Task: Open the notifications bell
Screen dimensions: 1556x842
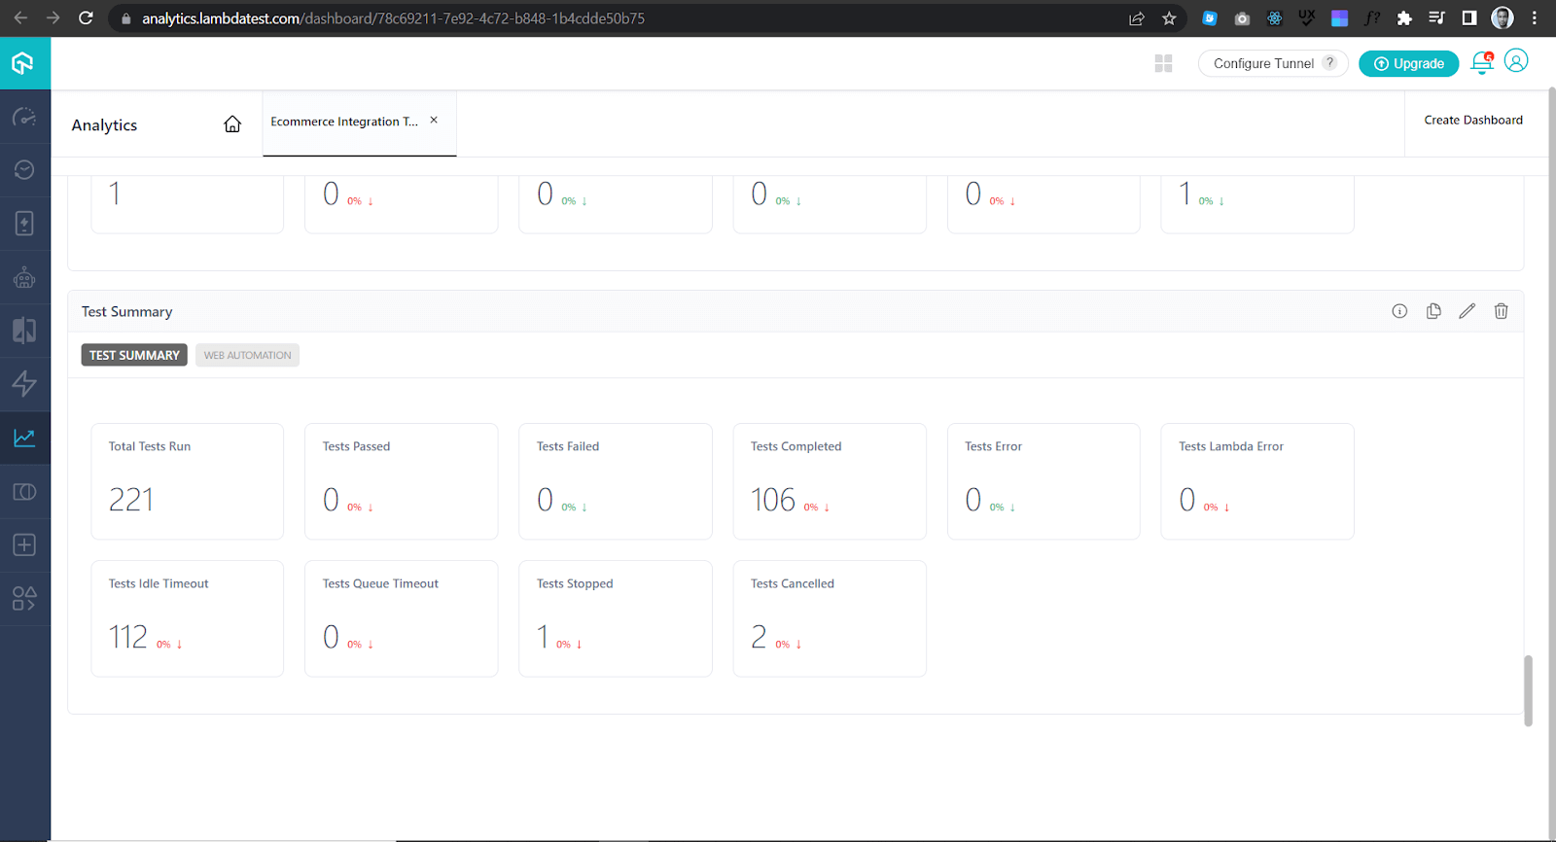Action: pyautogui.click(x=1482, y=63)
